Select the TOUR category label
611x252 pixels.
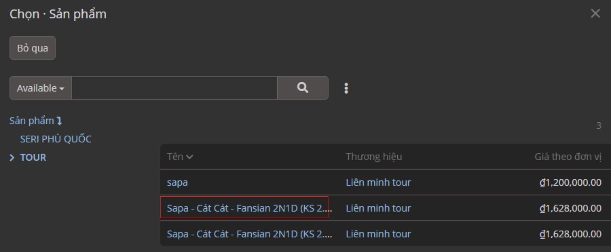click(33, 157)
